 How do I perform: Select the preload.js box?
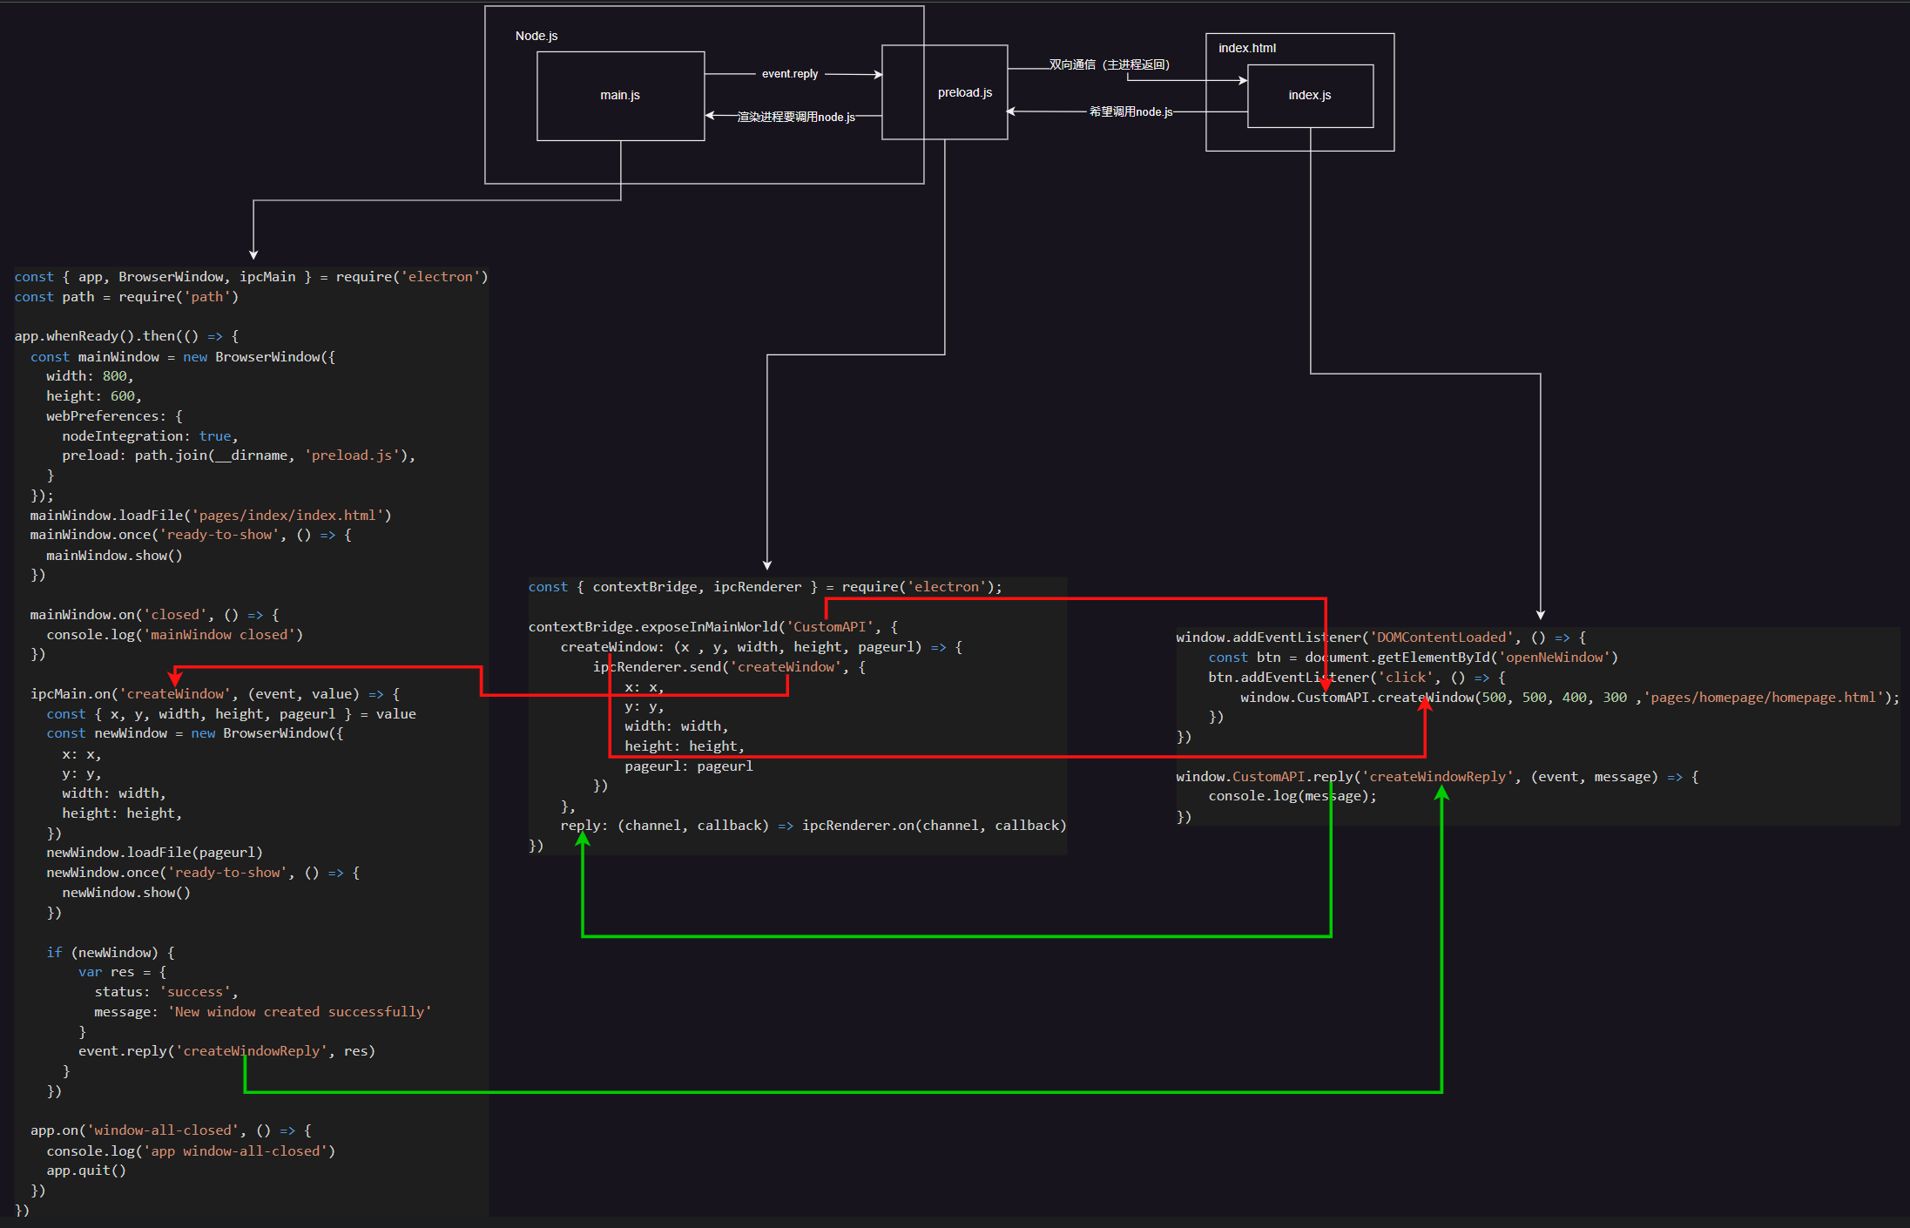(x=964, y=93)
